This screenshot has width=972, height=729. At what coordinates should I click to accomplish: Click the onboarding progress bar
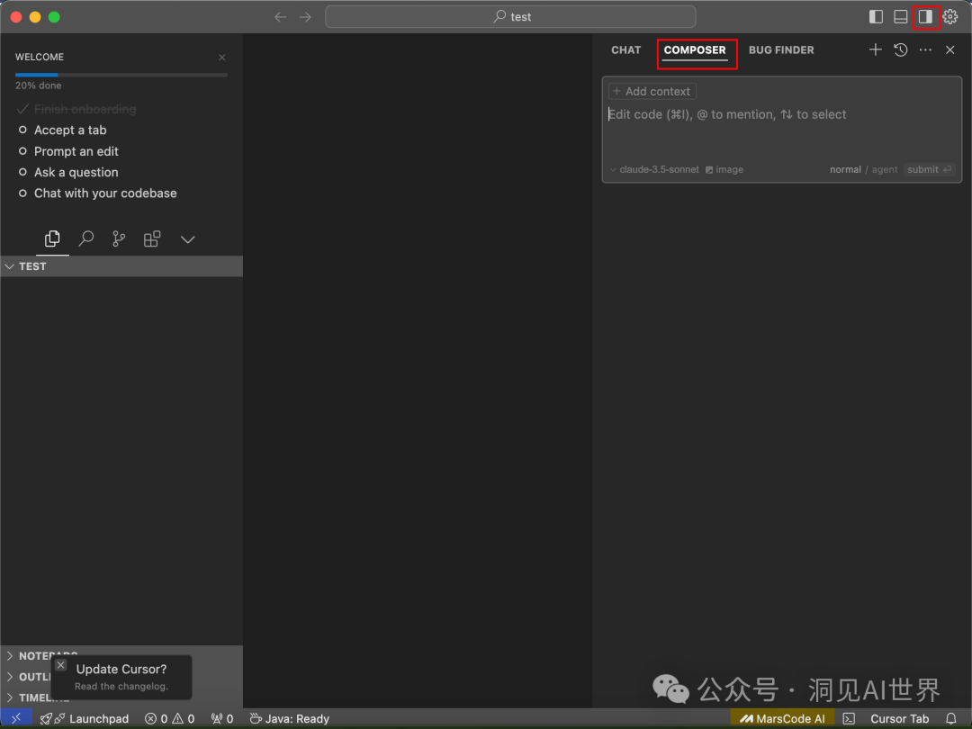click(121, 75)
